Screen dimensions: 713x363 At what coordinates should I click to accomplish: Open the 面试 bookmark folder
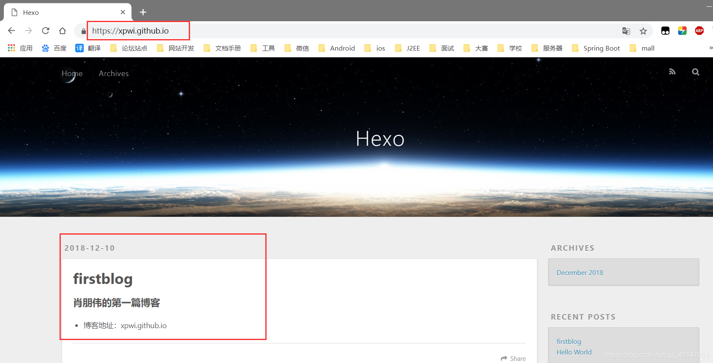coord(441,48)
